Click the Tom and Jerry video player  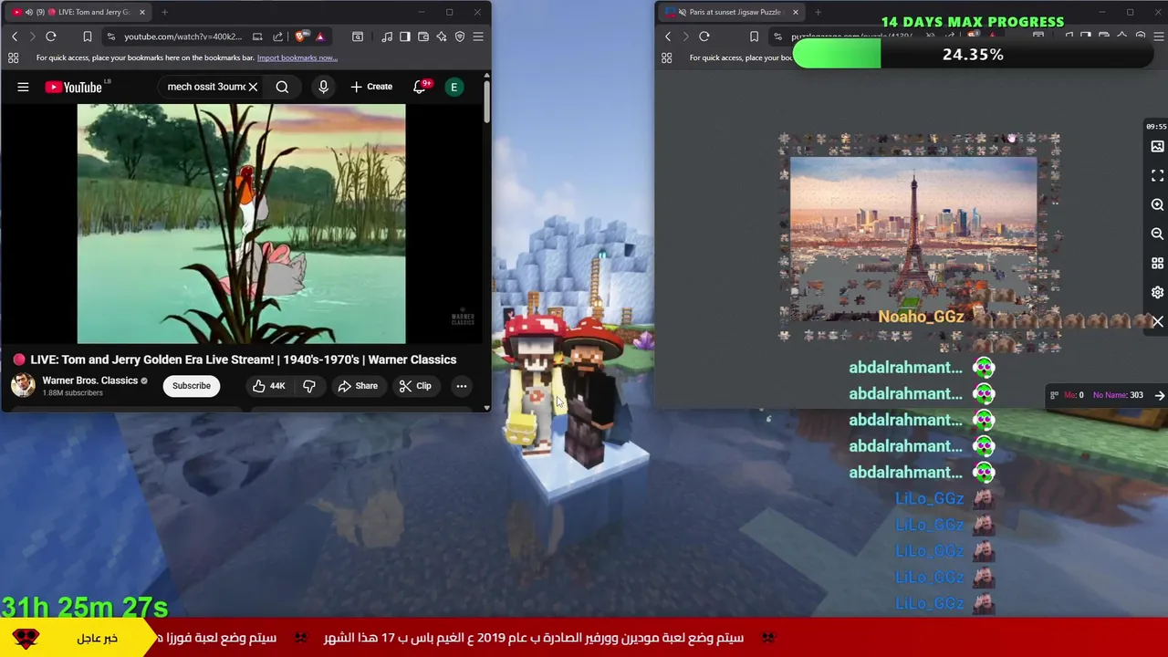tap(241, 224)
